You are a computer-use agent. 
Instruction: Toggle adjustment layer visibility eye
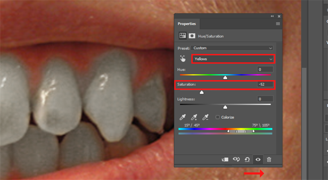[258, 160]
